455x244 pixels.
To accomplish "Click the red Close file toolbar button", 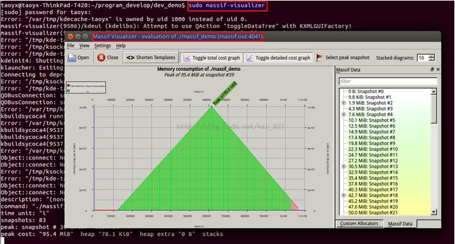I will (x=108, y=58).
